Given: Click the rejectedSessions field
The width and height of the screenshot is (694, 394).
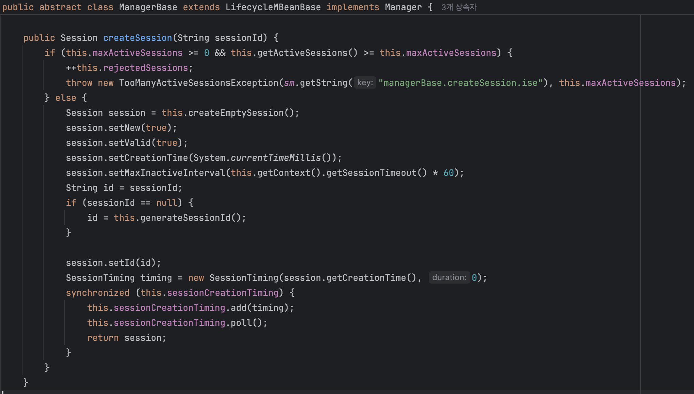Looking at the screenshot, I should click(x=145, y=68).
